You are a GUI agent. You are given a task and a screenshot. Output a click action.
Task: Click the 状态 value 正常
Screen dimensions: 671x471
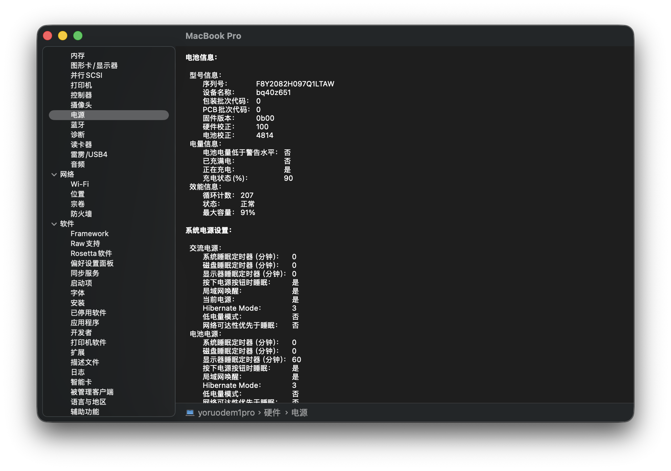click(x=248, y=204)
